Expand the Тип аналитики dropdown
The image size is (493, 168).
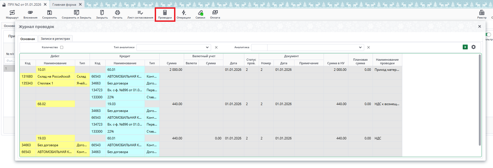coord(207,47)
